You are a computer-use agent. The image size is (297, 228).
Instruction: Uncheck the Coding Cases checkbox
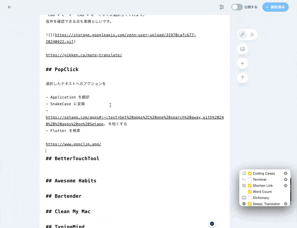coord(249,173)
